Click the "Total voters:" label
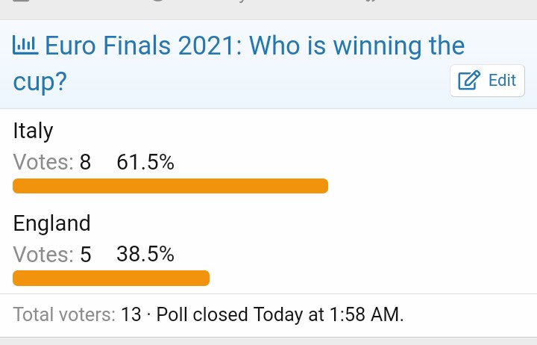Viewport: 537px width, 345px height. [64, 314]
